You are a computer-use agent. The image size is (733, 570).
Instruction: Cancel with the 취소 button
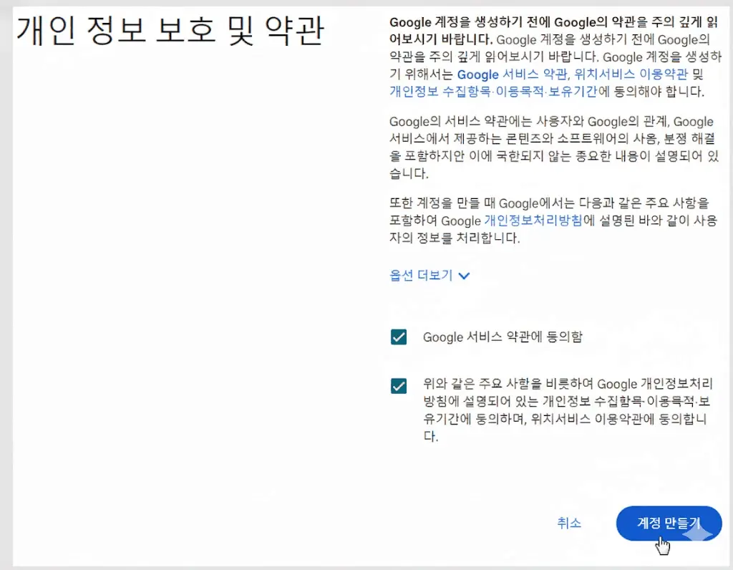[x=569, y=523]
